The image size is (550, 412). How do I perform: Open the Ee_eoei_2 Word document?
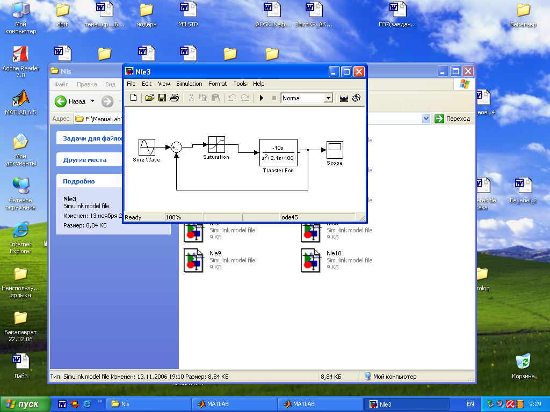point(523,190)
